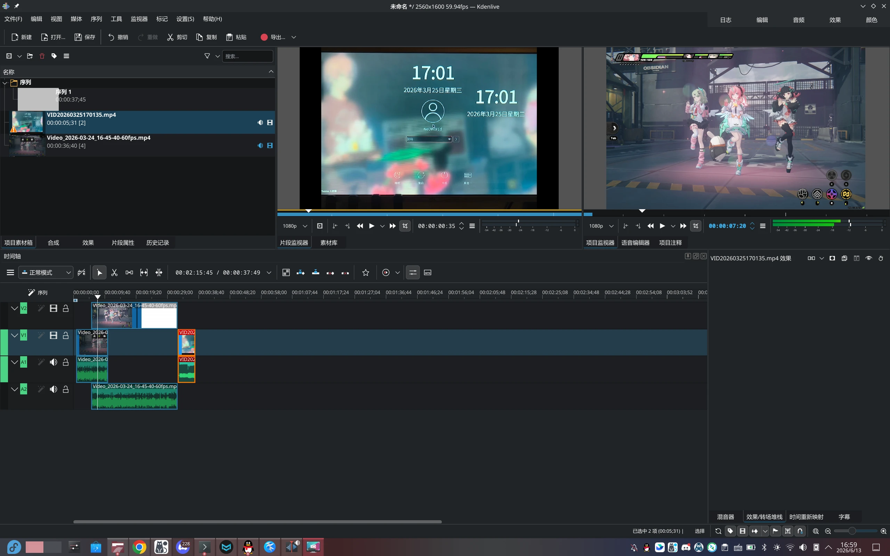Viewport: 890px width, 556px height.
Task: Zoom in timeline via status bar icon
Action: pos(883,531)
